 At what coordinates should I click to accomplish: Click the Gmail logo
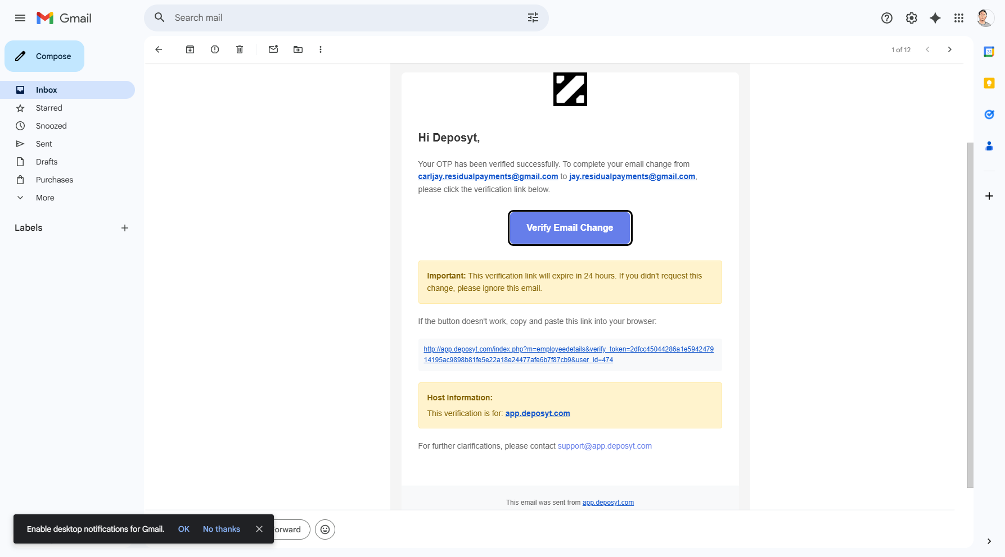[64, 18]
